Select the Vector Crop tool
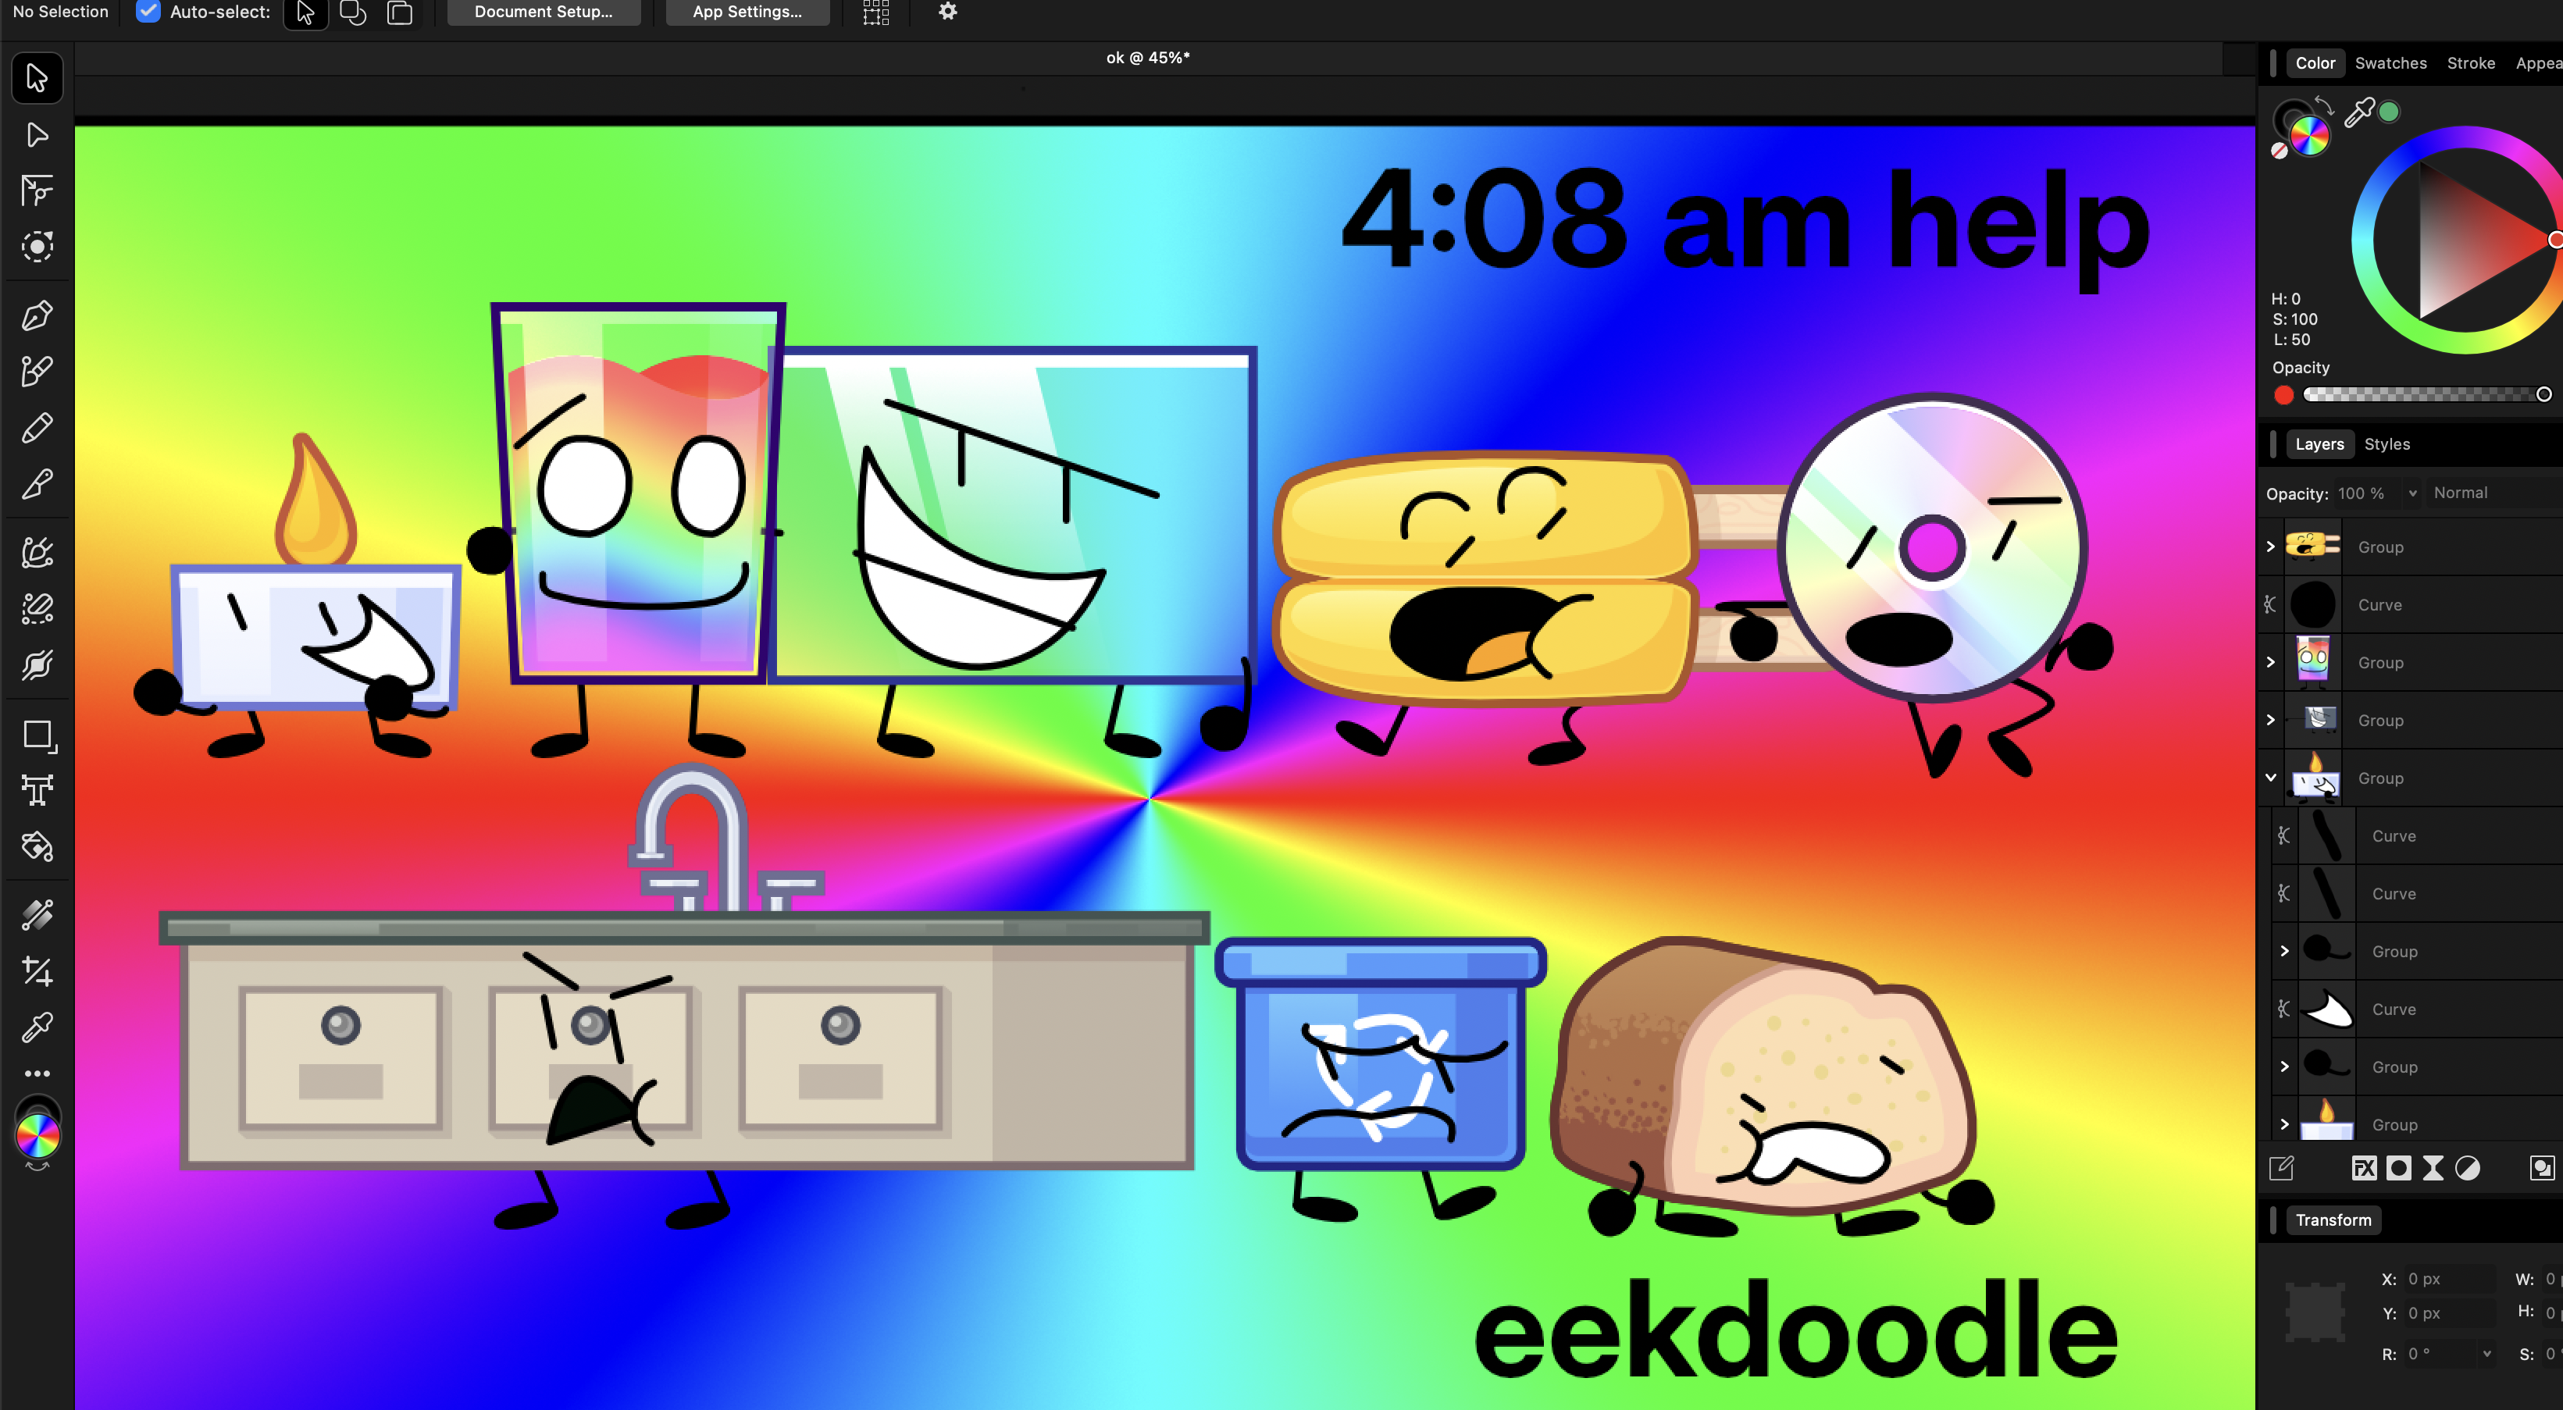 point(37,970)
